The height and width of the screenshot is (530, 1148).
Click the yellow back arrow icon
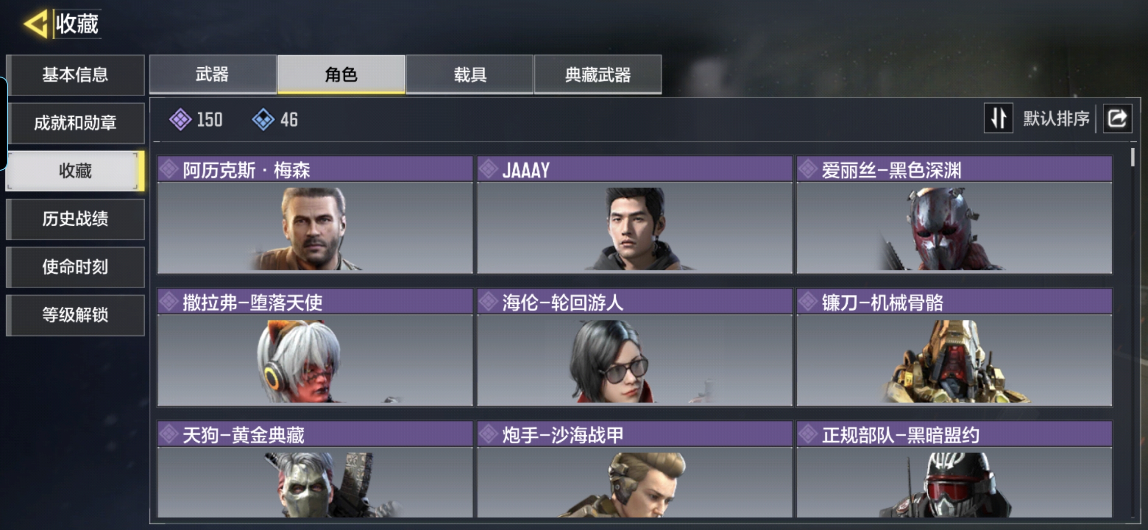pyautogui.click(x=35, y=24)
